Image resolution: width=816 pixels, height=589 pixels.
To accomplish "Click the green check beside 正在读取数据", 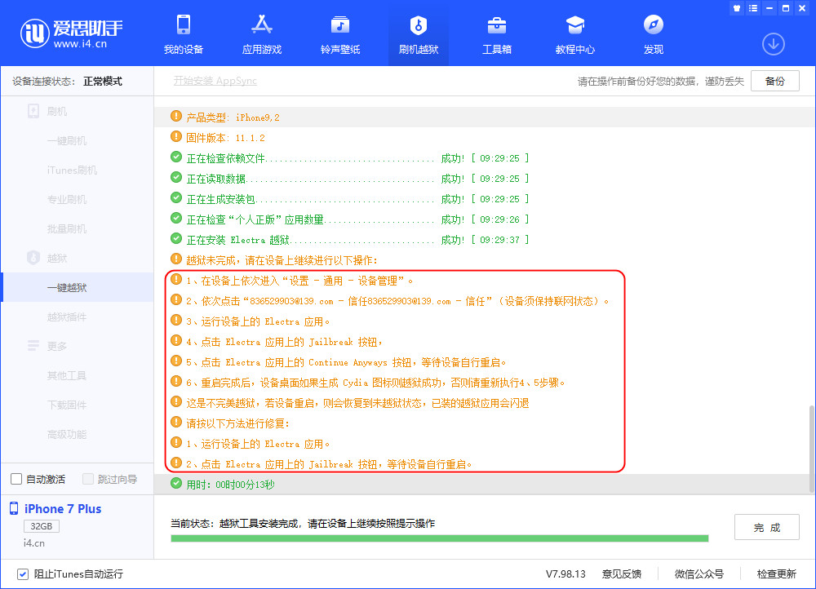I will point(176,177).
